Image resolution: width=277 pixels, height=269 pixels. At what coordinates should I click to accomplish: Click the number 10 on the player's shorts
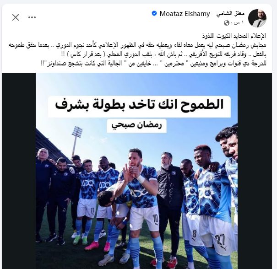coord(155,219)
